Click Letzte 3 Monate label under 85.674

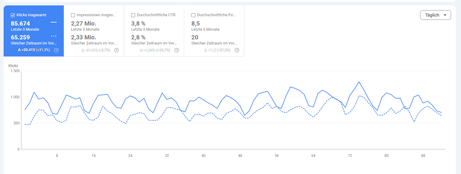pos(25,29)
